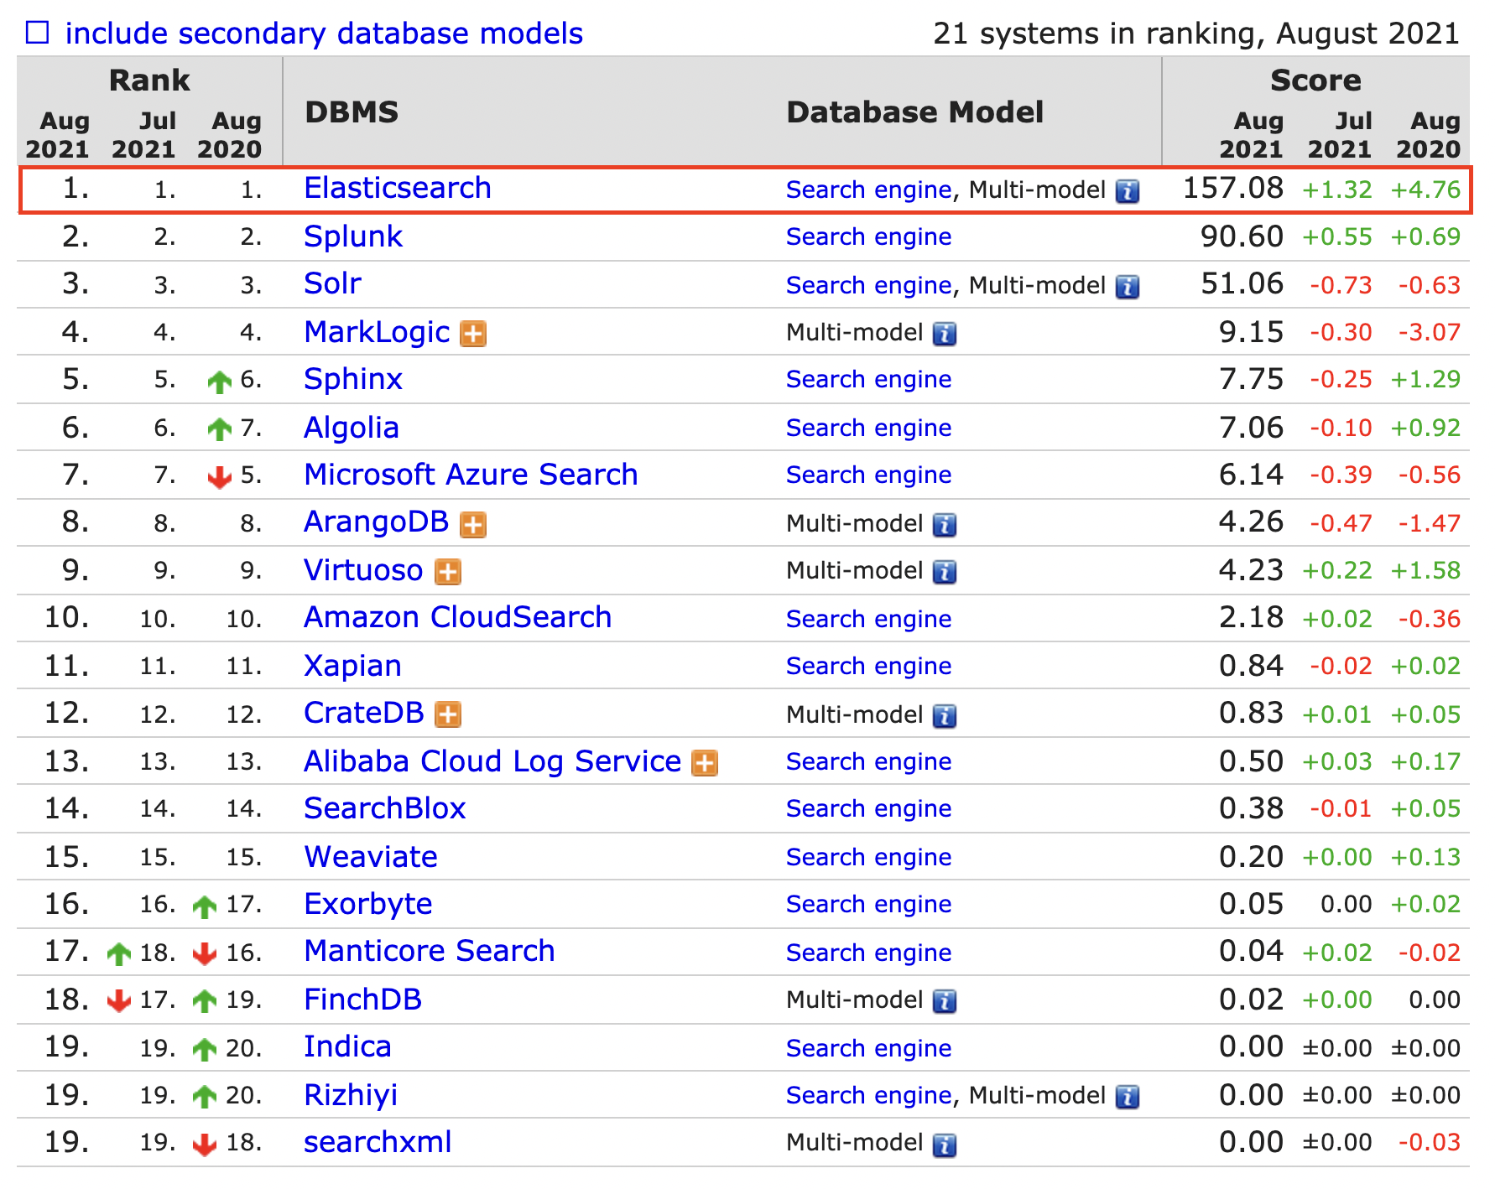Click Elasticsearch score 157.08
Screen dimensions: 1495x1189
(x=1232, y=188)
